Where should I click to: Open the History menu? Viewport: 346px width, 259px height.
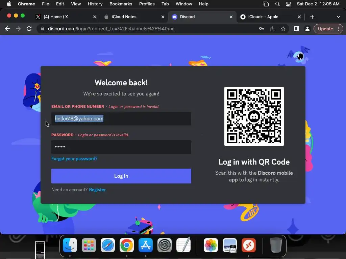coord(95,4)
